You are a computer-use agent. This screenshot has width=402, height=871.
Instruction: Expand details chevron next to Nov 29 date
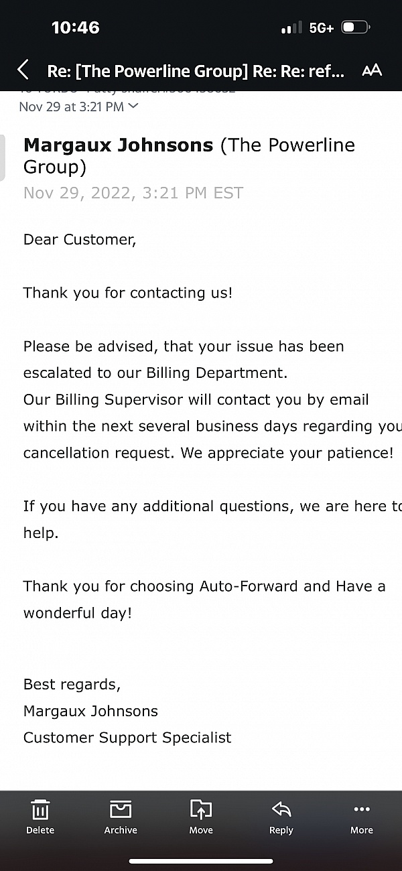pos(133,106)
